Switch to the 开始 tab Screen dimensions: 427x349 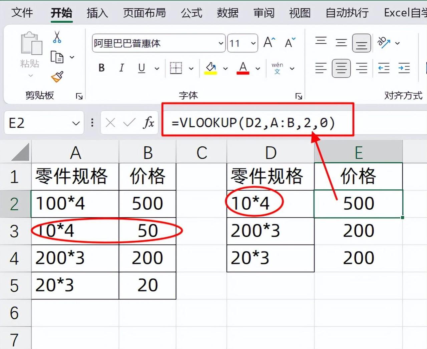tap(61, 13)
